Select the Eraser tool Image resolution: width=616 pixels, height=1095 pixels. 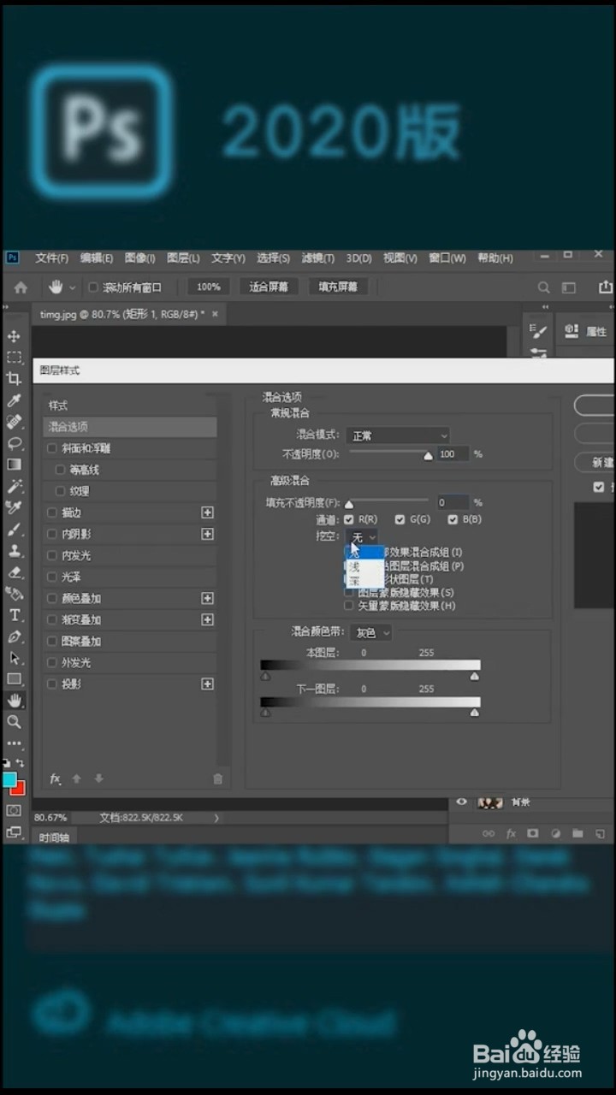(14, 572)
